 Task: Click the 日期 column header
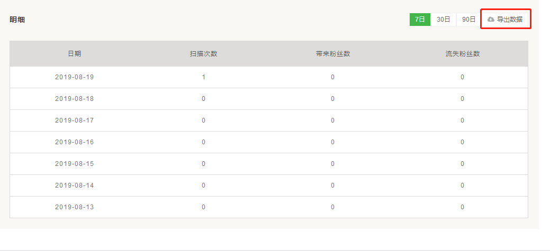74,54
